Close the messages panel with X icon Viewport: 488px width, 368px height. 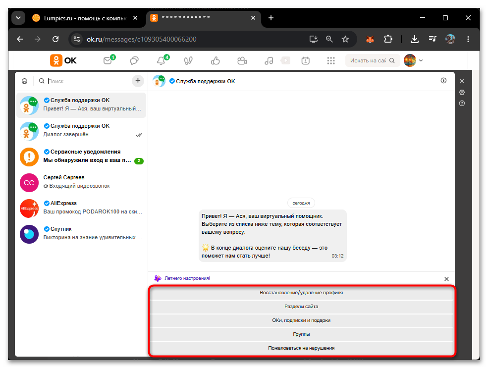click(x=462, y=81)
